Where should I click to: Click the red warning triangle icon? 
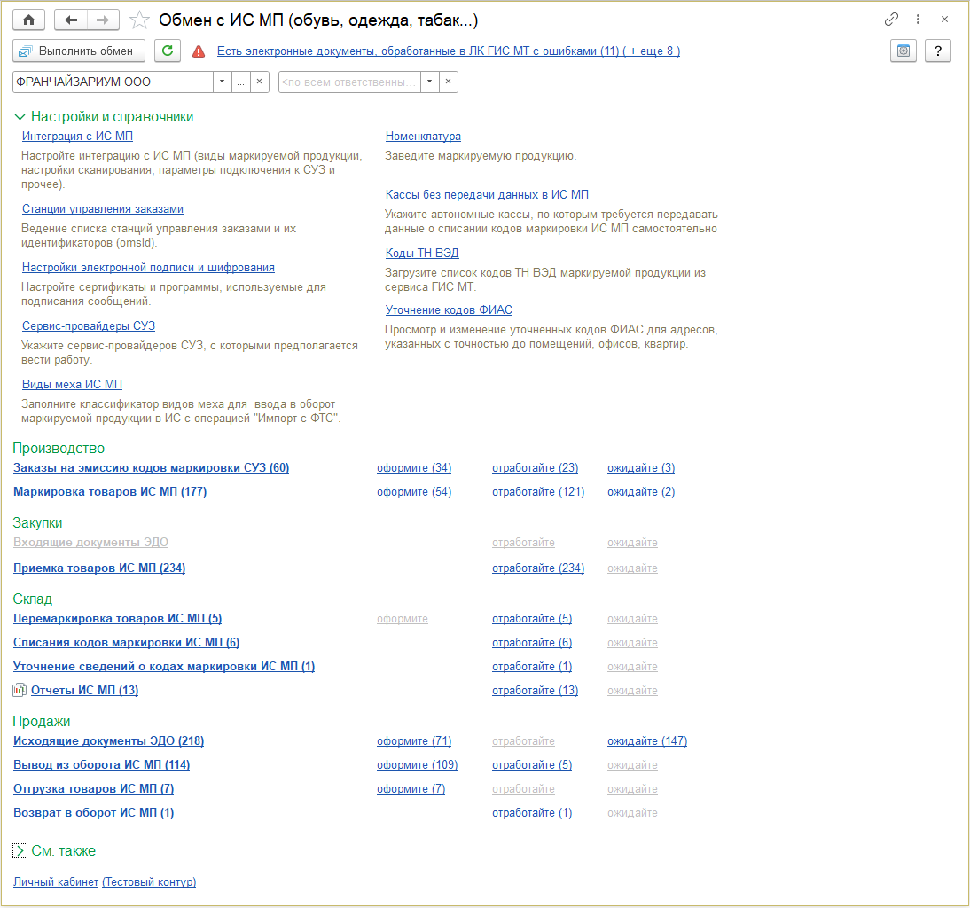tap(199, 51)
